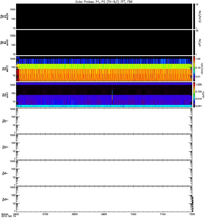Click the "1200" time axis label

(x=192, y=214)
